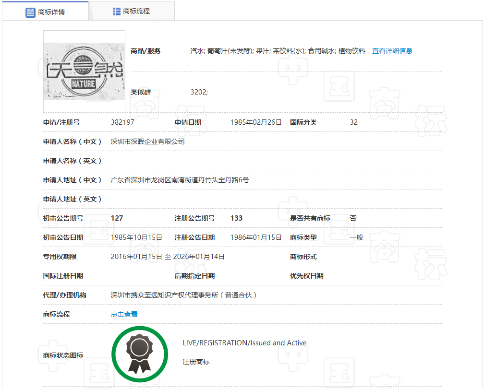Click the 商品/服务 field label

tap(145, 51)
